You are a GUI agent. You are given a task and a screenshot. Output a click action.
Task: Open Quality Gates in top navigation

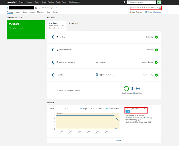tap(61, 2)
